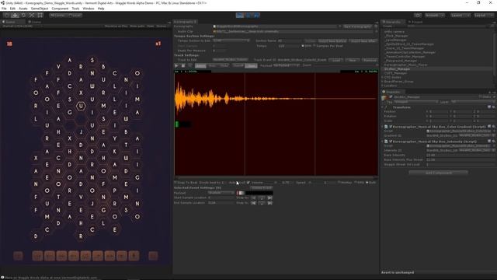Click the Koreography object picker circle
Screen dimensions: 497x280
tap(340, 26)
